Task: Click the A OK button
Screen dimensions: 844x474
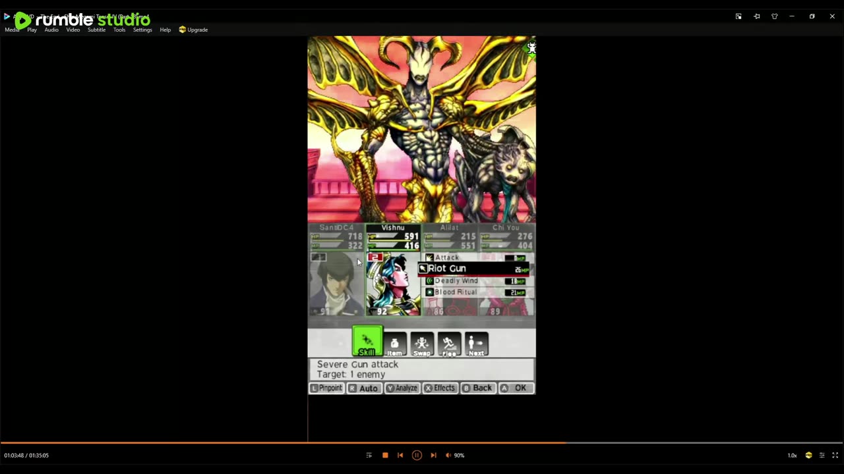Action: click(x=516, y=388)
